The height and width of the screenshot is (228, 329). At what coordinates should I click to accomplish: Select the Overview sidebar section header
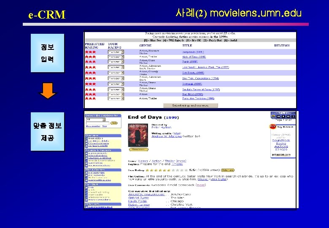tap(103, 136)
